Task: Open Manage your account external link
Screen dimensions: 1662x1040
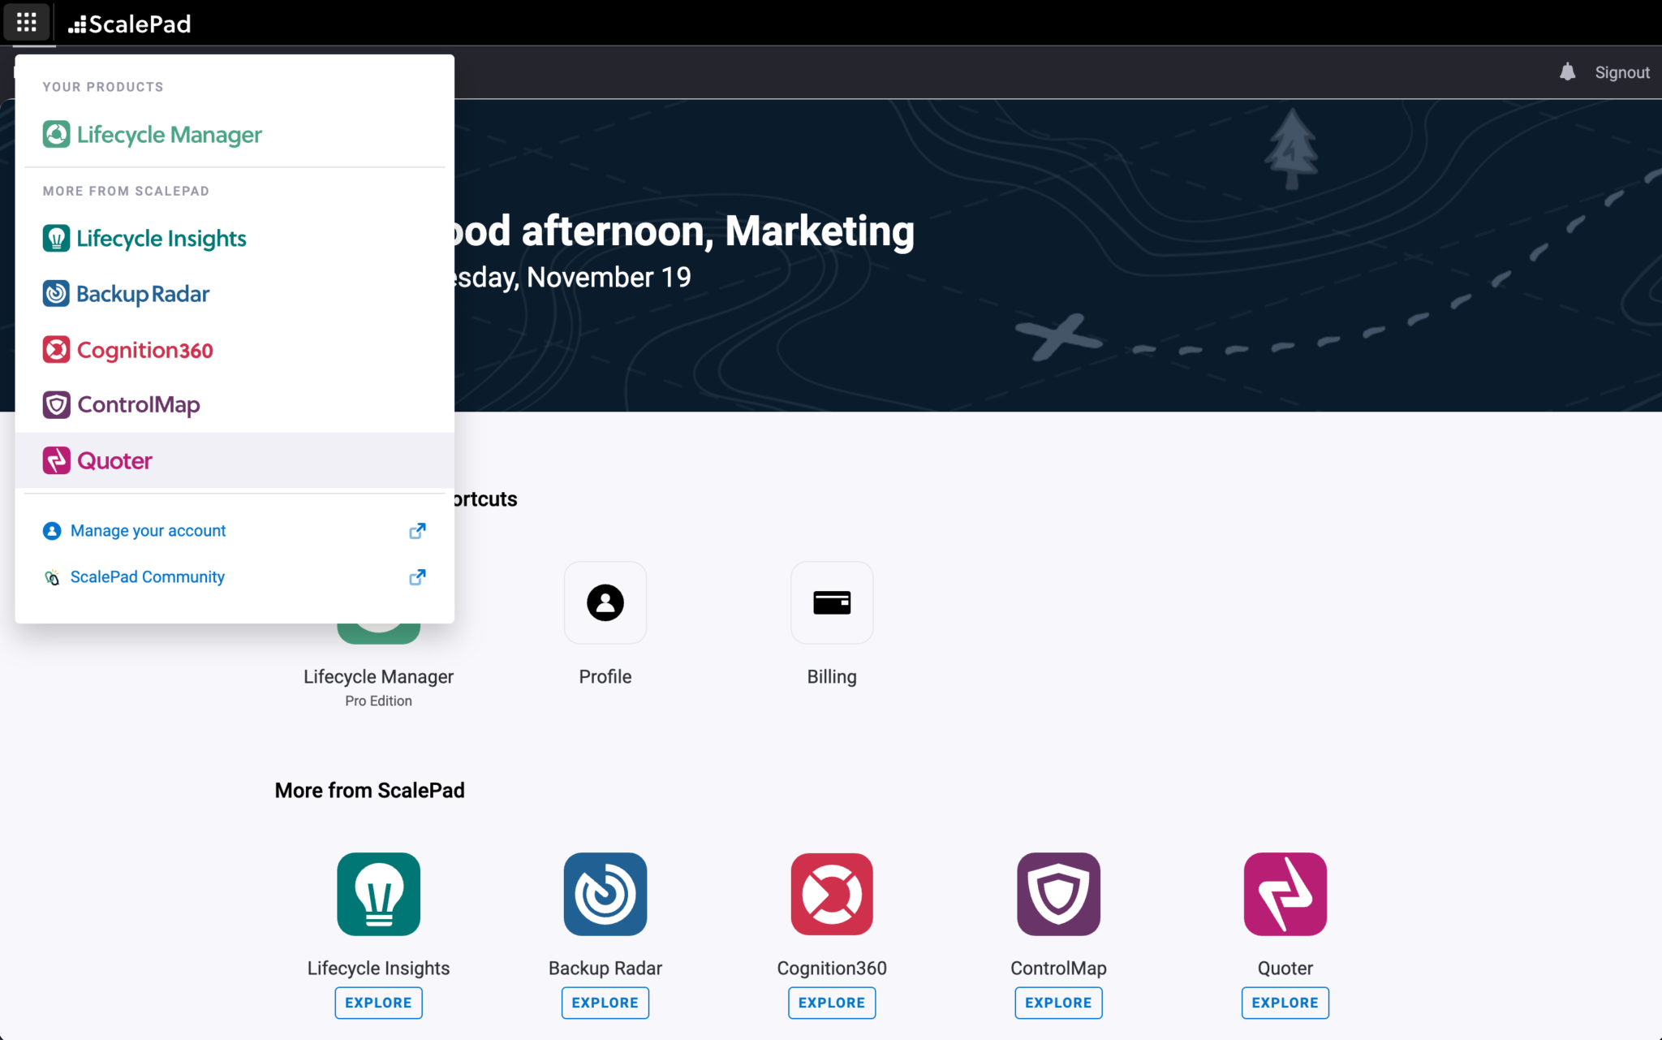Action: click(148, 530)
